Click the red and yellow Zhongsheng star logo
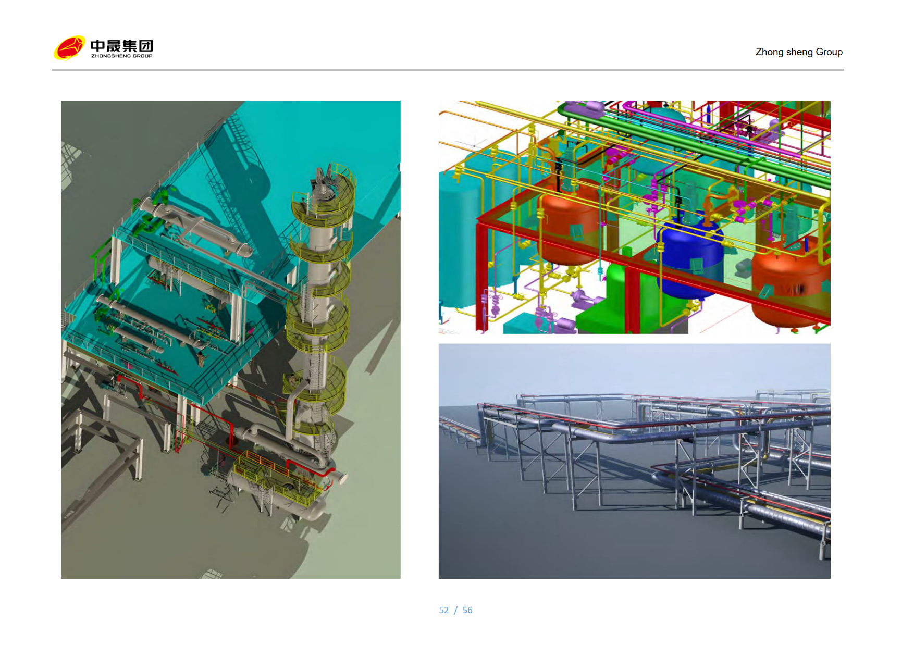The height and width of the screenshot is (646, 914). [69, 48]
